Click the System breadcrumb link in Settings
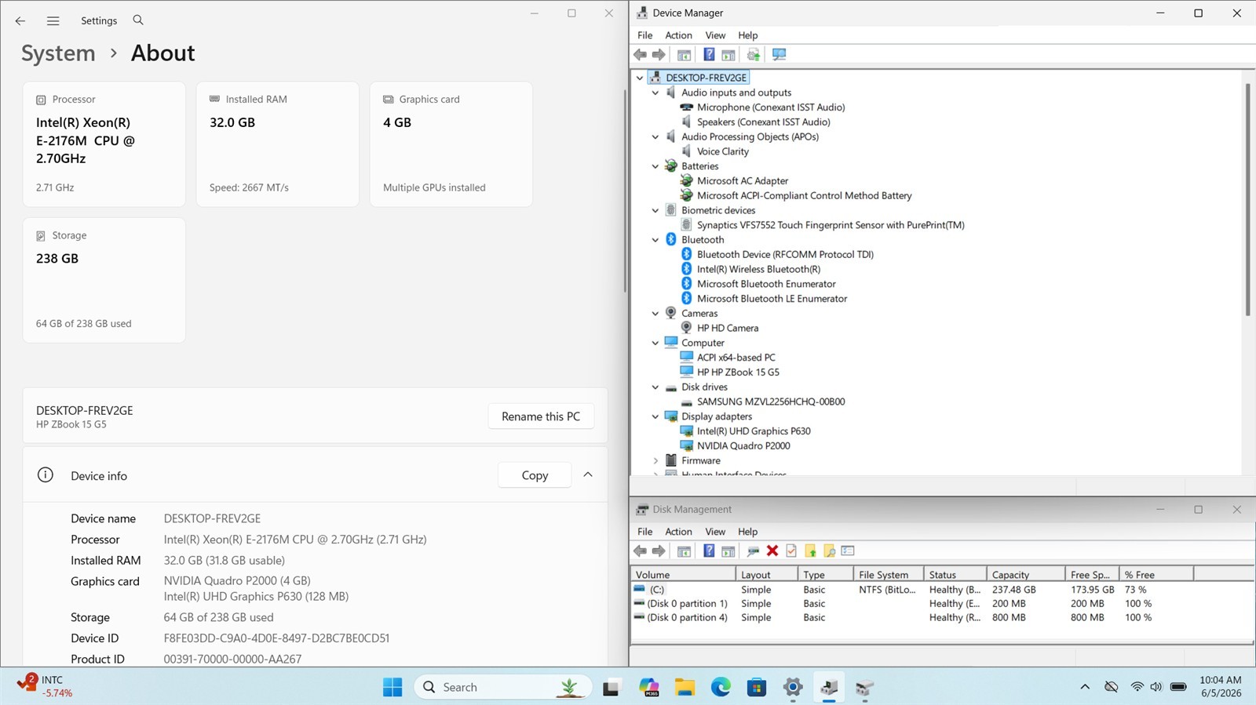 coord(58,53)
